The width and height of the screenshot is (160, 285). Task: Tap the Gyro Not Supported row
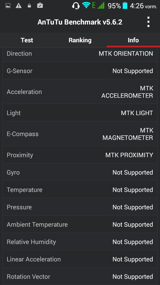click(x=80, y=172)
